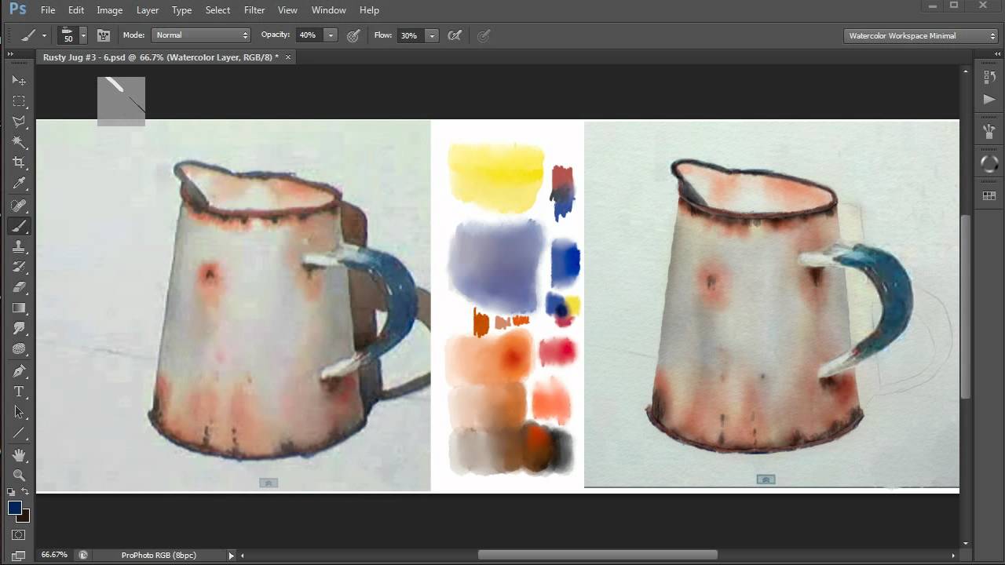1005x565 pixels.
Task: Click the Flow 30% field
Action: 409,35
